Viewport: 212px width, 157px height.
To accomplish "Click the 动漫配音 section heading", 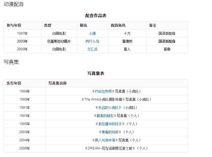I will click(14, 4).
